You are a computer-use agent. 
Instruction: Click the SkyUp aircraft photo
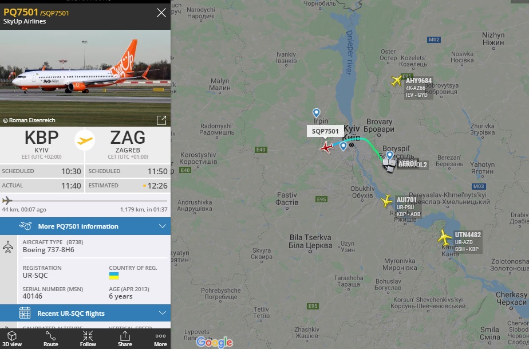point(85,78)
